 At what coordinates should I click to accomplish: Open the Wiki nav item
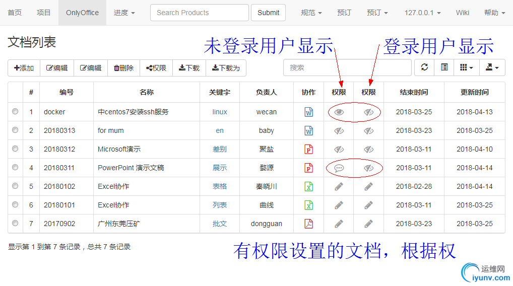462,13
